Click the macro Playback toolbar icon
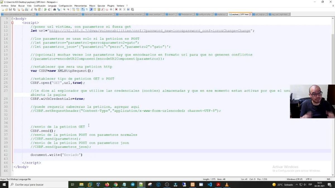 click(125, 9)
